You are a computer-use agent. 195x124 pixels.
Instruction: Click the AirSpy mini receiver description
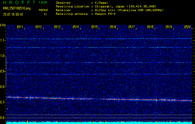pyautogui.click(x=129, y=10)
